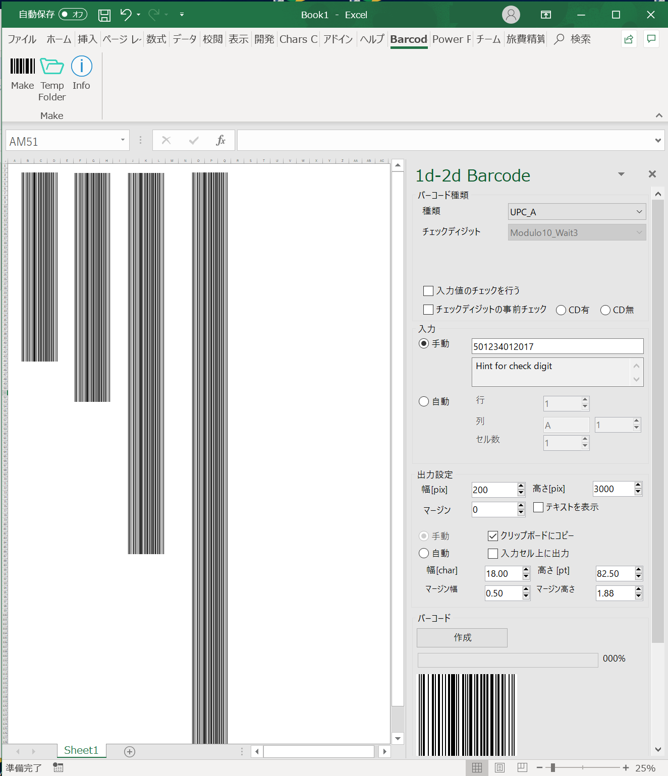Viewport: 668px width, 776px height.
Task: Click the Save icon in title bar
Action: tap(104, 15)
